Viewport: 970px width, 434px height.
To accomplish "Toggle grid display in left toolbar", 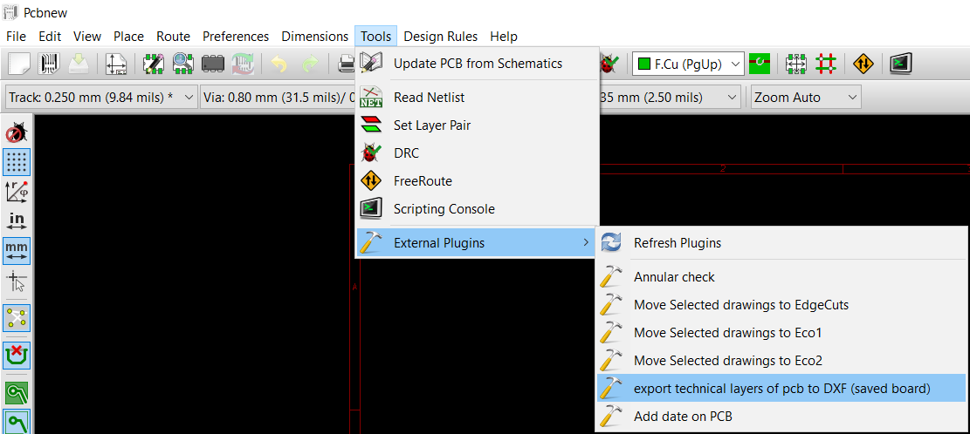I will pyautogui.click(x=17, y=162).
